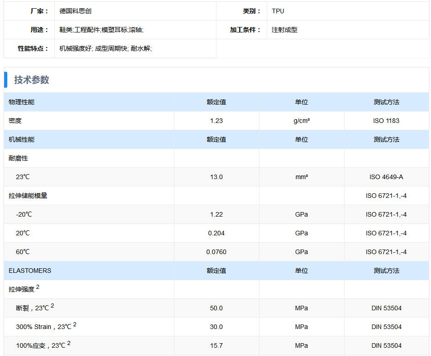431x356 pixels.
Task: Click the 0.0760 value in 60℃ row
Action: point(216,252)
